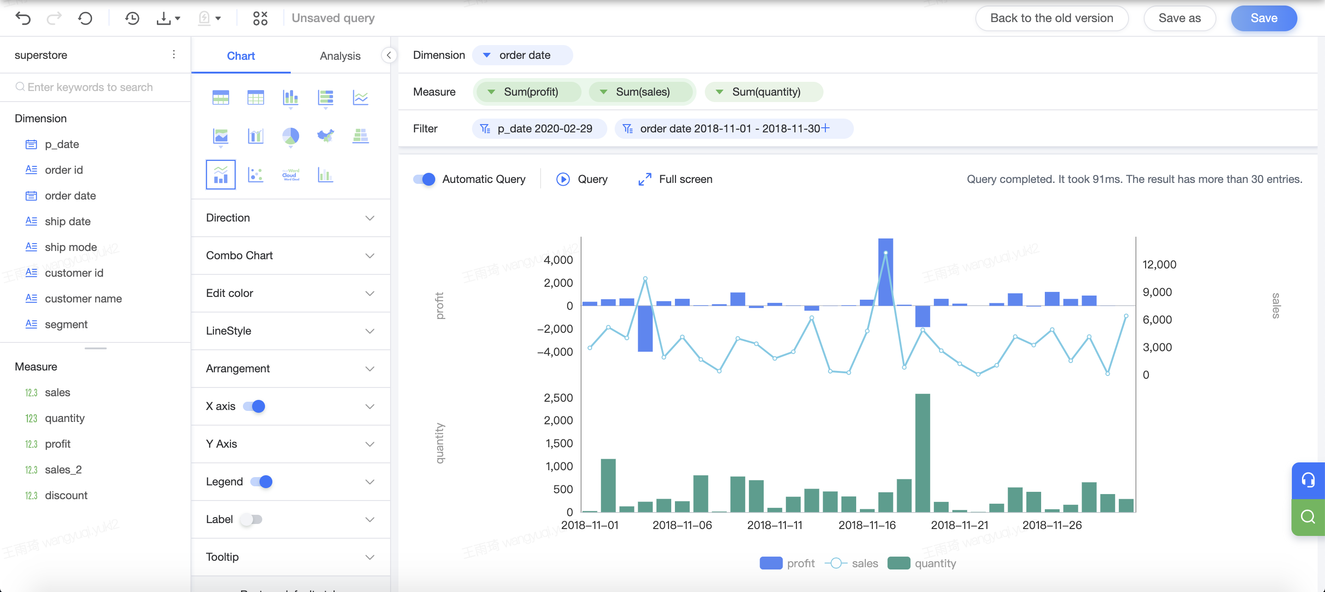Select the China map chart type

(x=326, y=136)
